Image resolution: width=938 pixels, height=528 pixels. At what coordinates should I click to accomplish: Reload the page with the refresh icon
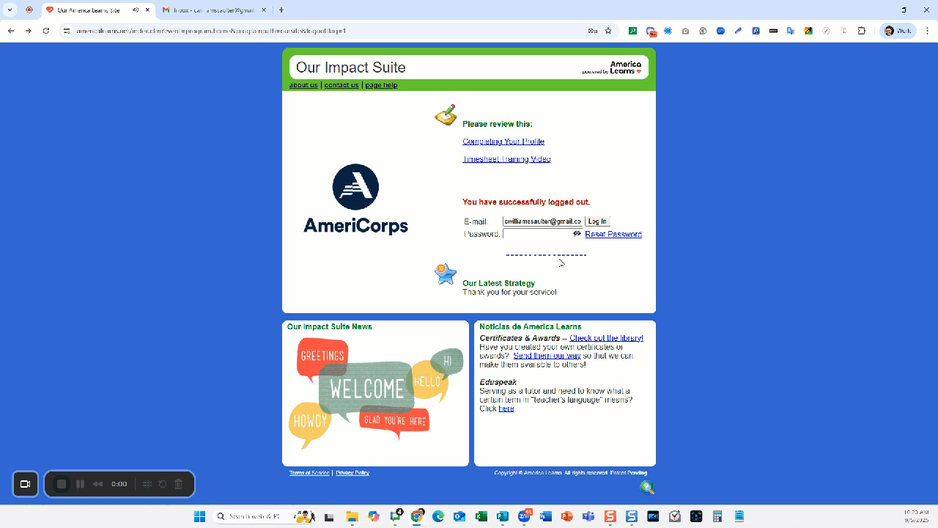(46, 31)
